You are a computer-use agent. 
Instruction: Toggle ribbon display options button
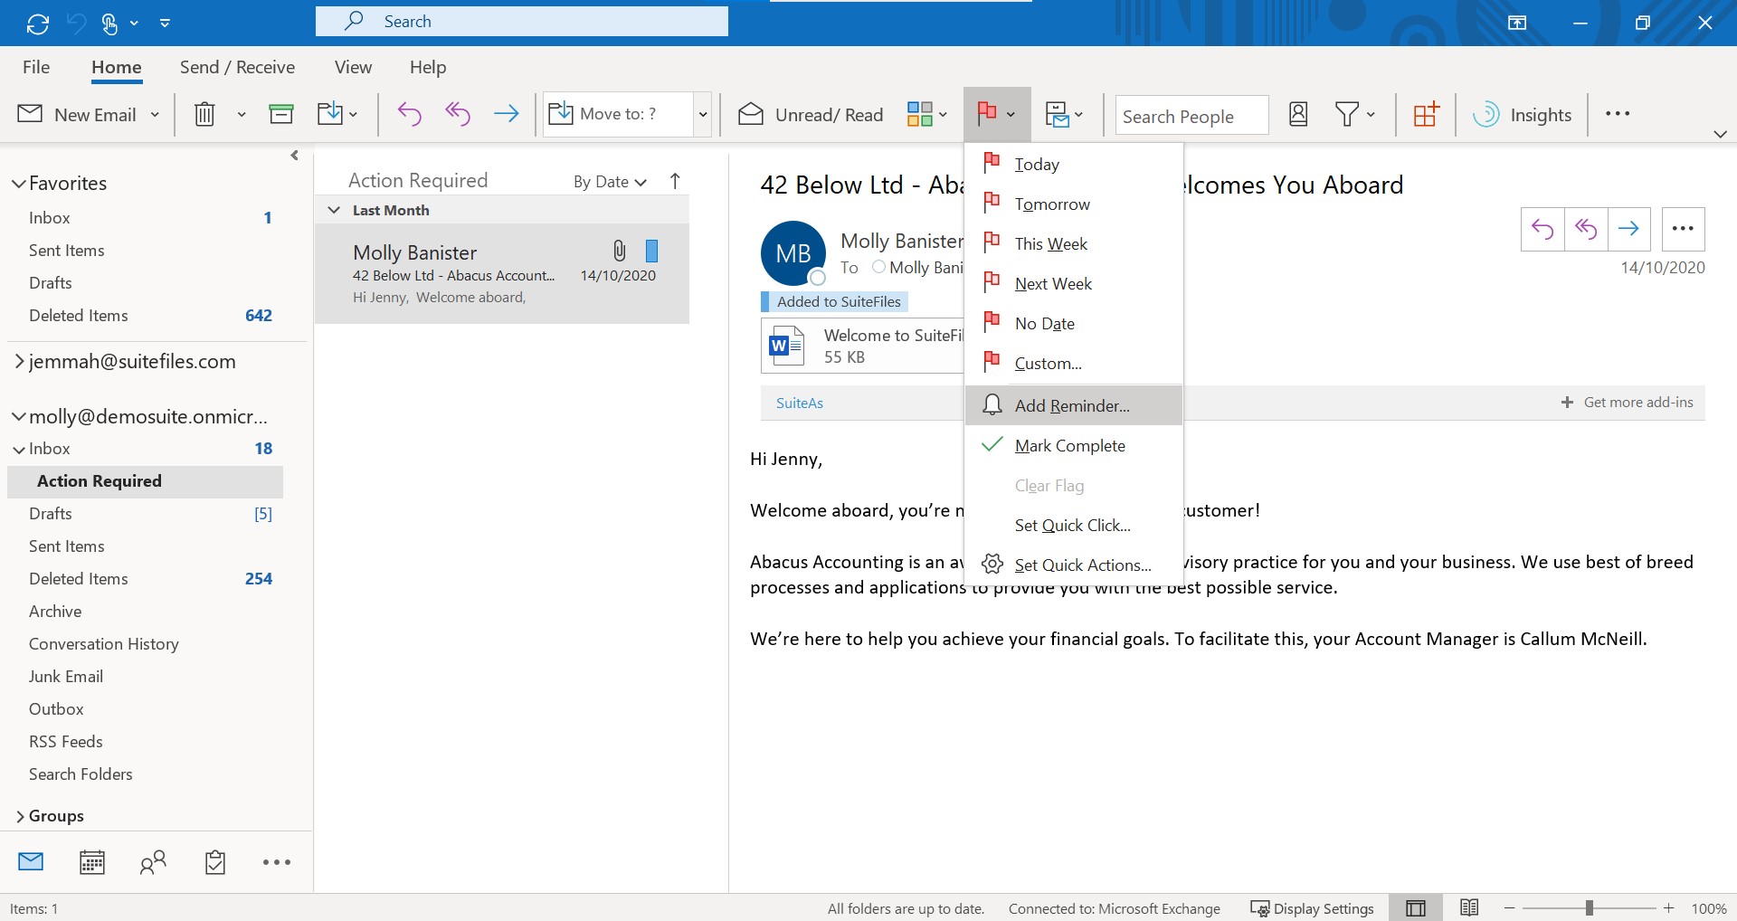click(x=1517, y=23)
